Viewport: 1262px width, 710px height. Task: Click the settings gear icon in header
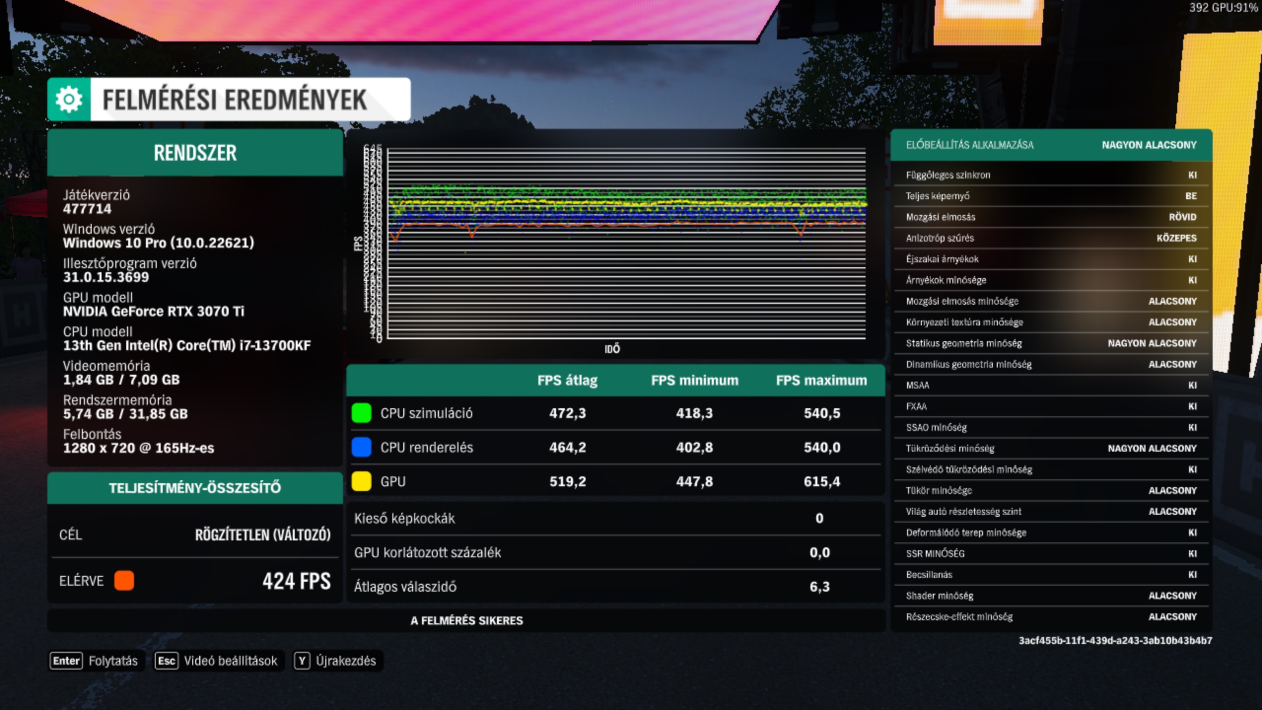click(69, 100)
